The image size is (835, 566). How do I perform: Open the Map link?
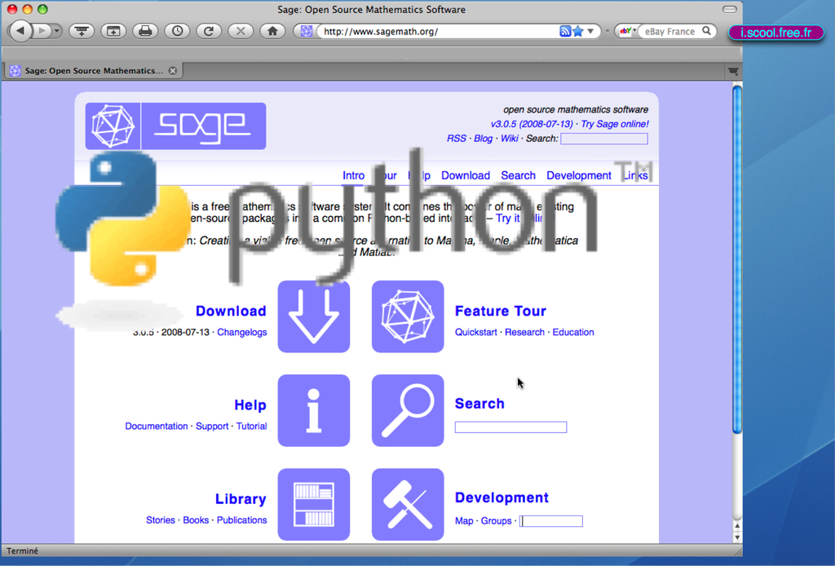(x=464, y=521)
